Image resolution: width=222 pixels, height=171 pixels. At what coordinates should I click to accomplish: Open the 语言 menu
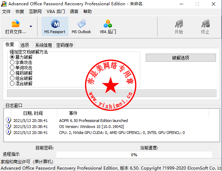click(74, 11)
